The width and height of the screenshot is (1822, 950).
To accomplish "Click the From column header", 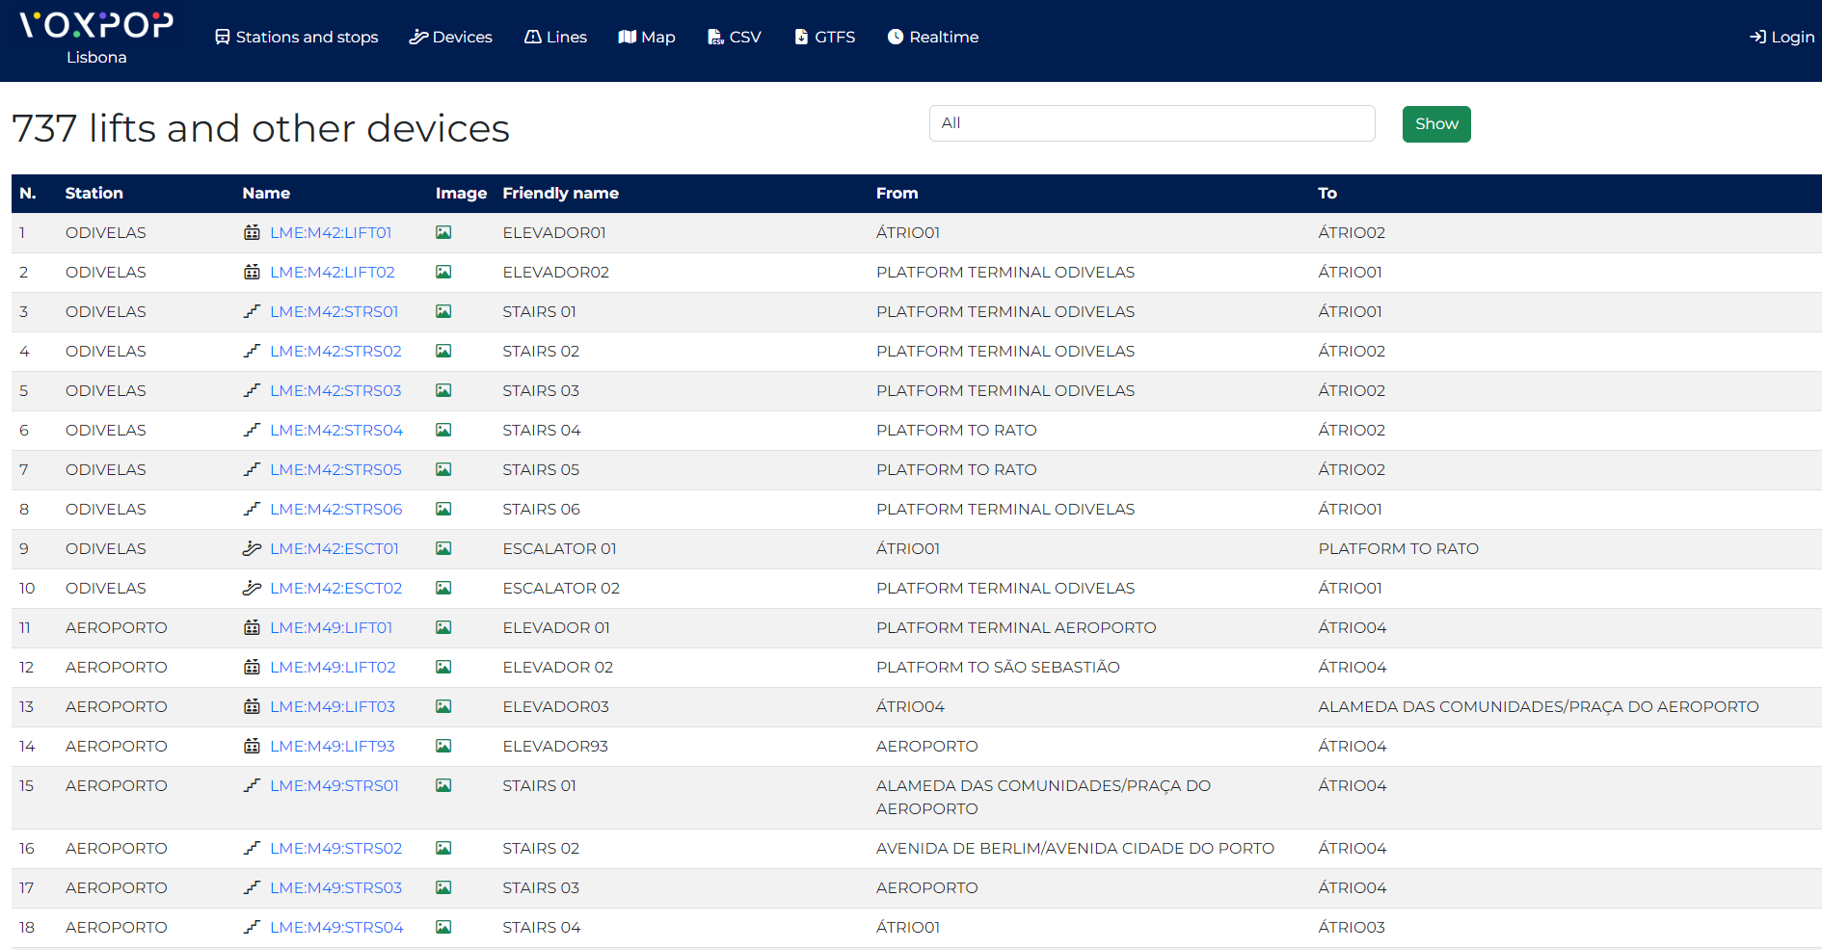I will pyautogui.click(x=897, y=193).
